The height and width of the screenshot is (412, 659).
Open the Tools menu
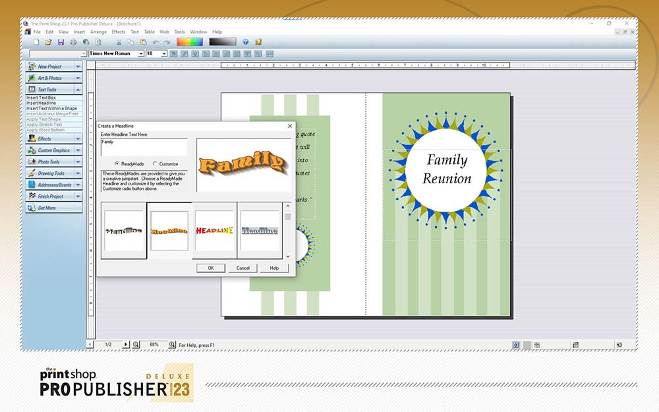pyautogui.click(x=179, y=32)
